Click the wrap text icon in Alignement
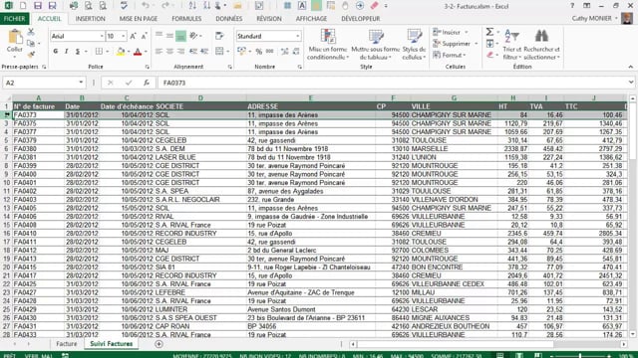The height and width of the screenshot is (358, 638). (x=219, y=36)
